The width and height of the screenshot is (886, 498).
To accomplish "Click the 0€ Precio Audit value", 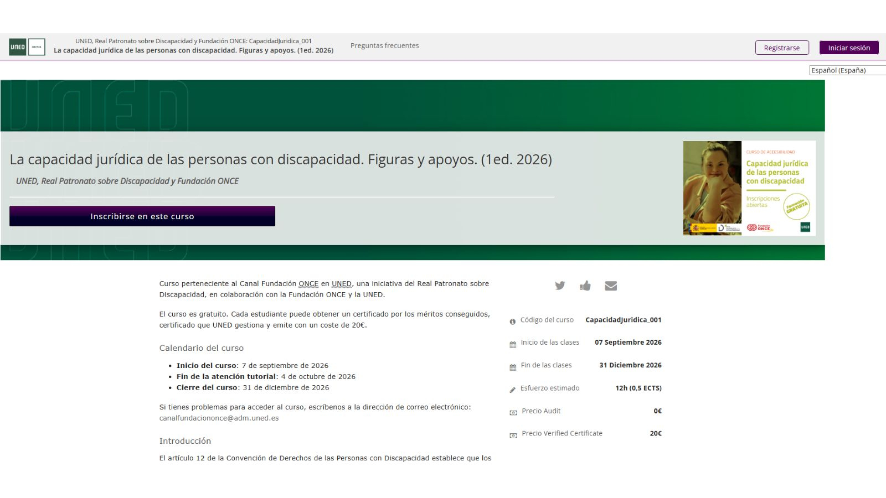I will coord(658,411).
